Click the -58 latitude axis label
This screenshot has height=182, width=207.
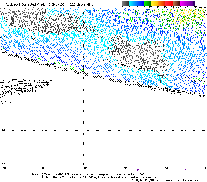point(3,130)
